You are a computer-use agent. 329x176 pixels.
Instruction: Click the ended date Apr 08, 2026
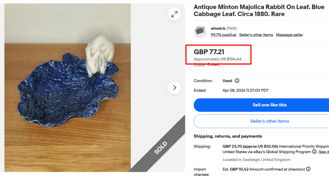[245, 91]
